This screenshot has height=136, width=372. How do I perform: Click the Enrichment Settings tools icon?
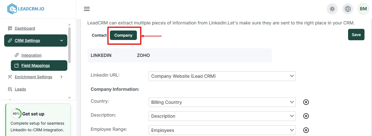10,77
